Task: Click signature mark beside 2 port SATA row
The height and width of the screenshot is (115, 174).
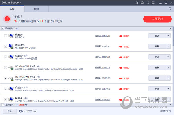Action: (x=39, y=66)
